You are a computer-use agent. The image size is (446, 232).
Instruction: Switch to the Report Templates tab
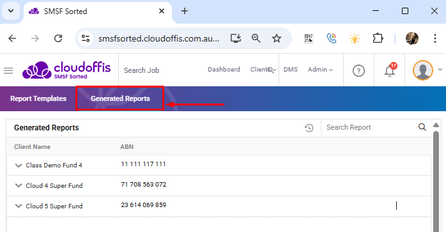click(x=38, y=98)
